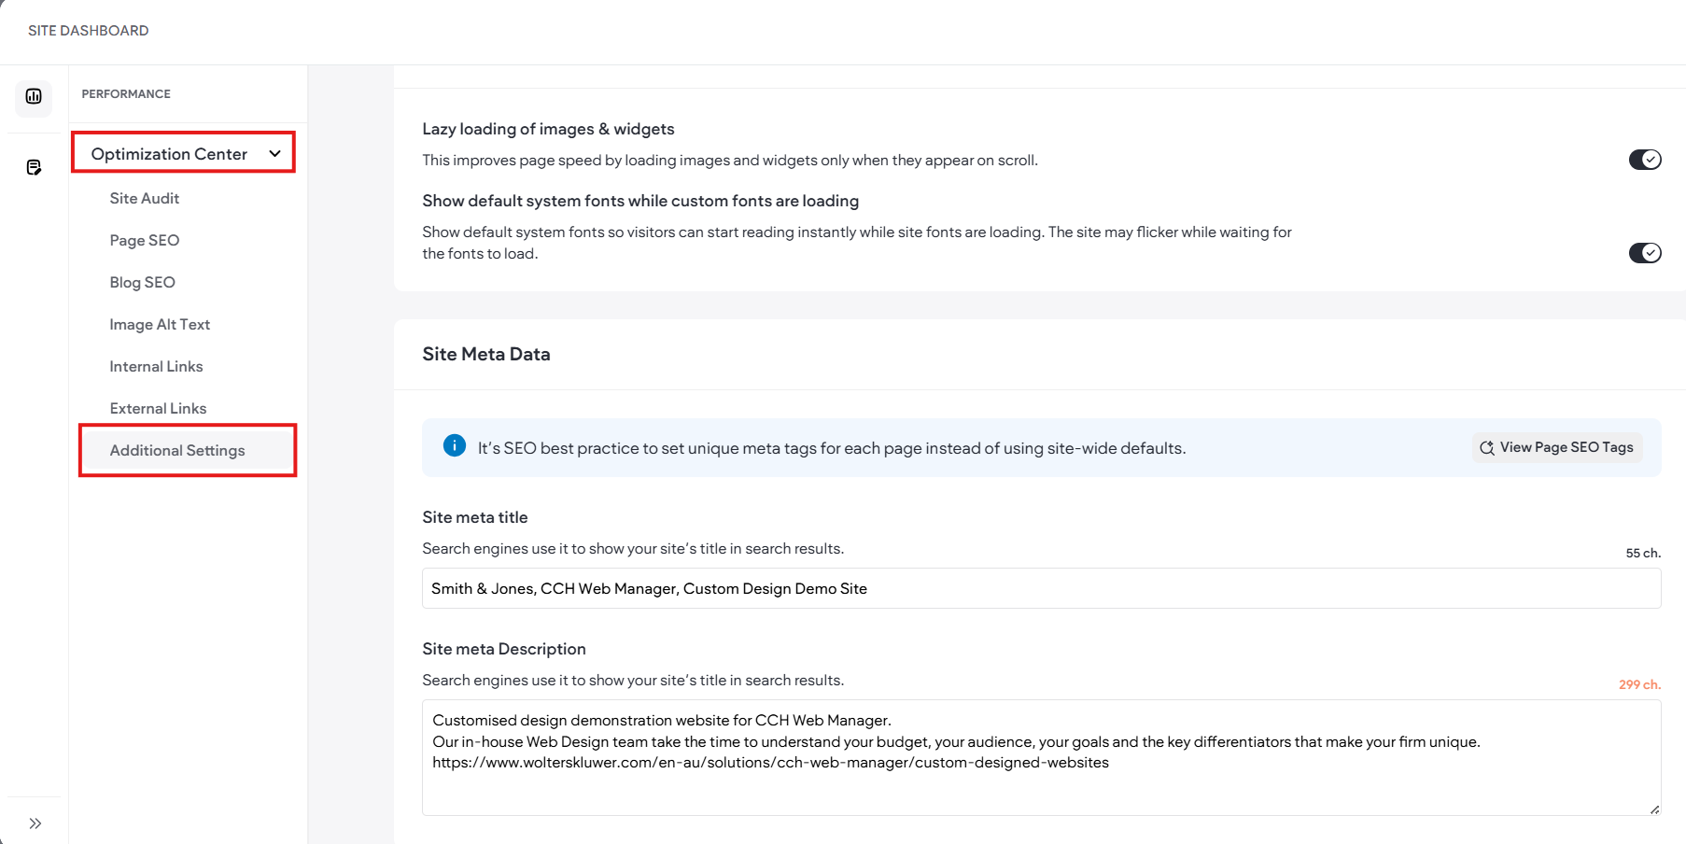The image size is (1686, 844).
Task: Navigate to Internal Links
Action: (x=156, y=366)
